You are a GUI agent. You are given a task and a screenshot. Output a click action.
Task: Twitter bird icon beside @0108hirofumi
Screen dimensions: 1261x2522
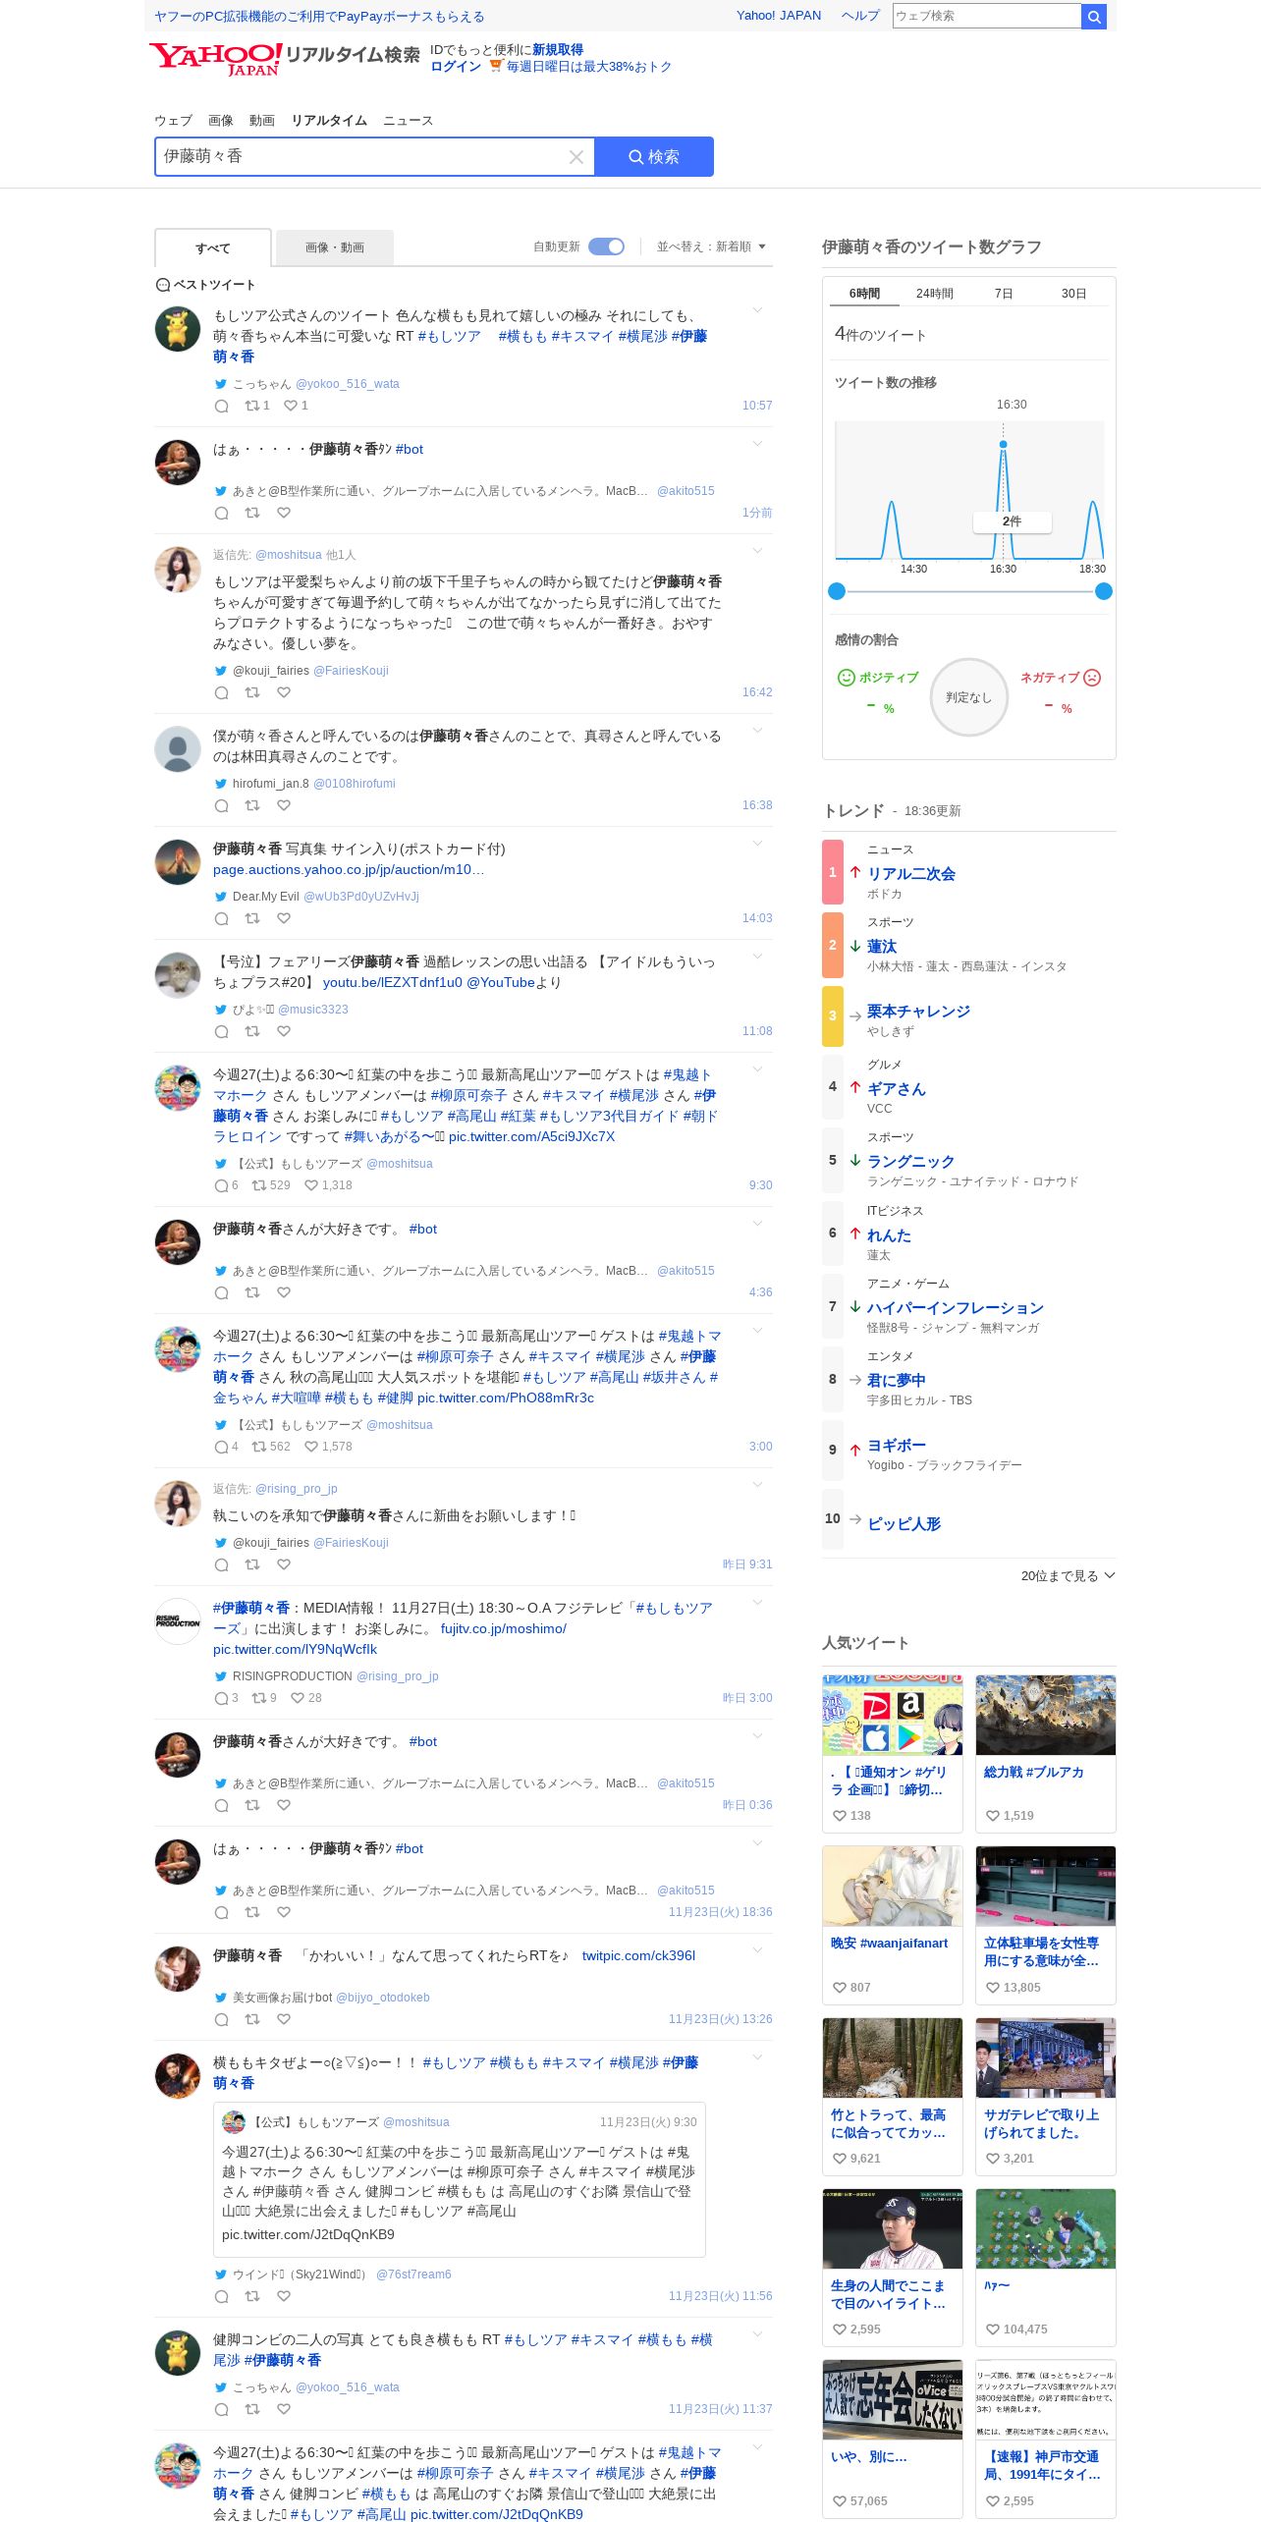221,784
